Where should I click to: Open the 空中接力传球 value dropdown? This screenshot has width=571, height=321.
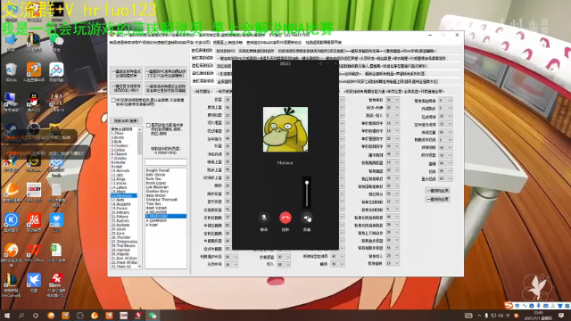pos(445,124)
